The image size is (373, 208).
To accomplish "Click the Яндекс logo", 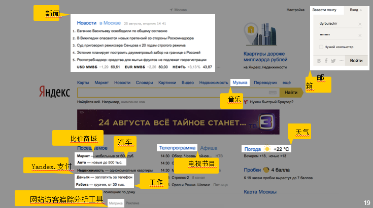I will pos(55,92).
